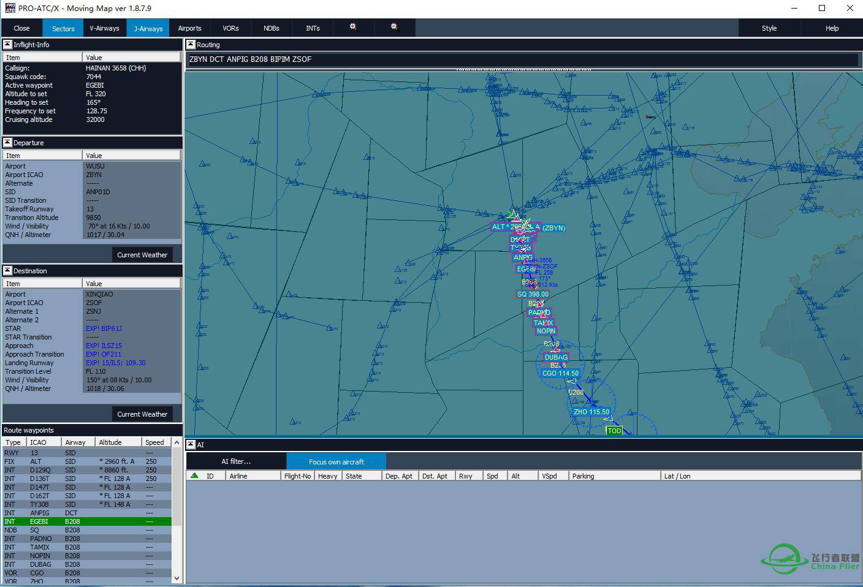
Task: Click the routing string text field
Action: coord(522,59)
